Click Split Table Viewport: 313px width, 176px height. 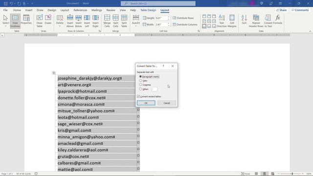124,21
